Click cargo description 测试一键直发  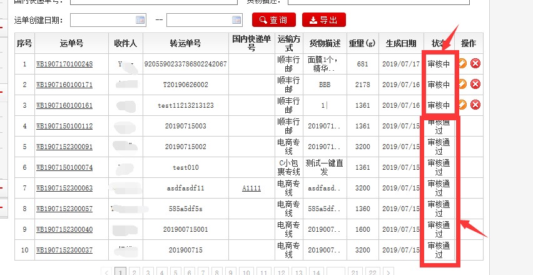[325, 167]
